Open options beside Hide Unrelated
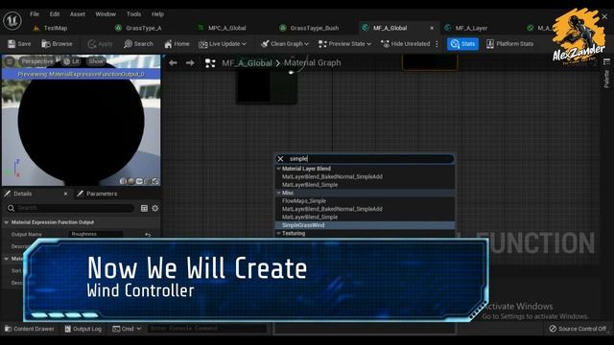This screenshot has width=614, height=345. pyautogui.click(x=437, y=44)
